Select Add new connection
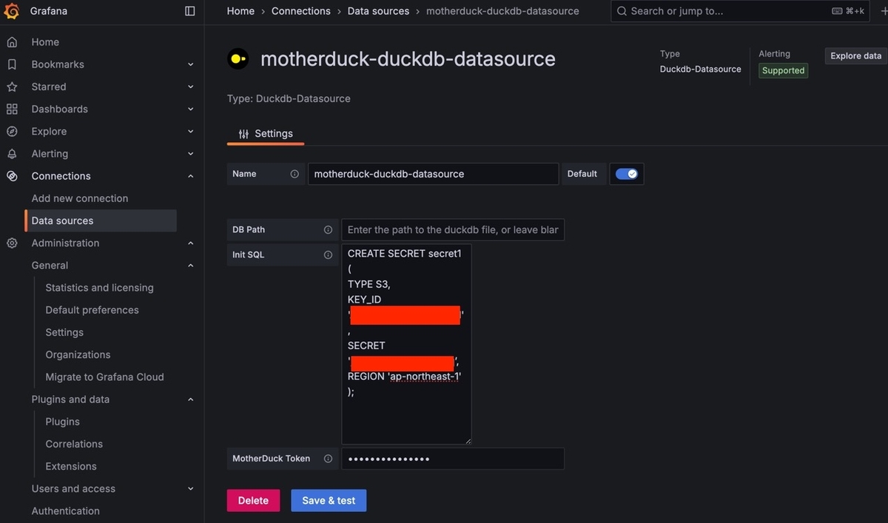 [80, 198]
